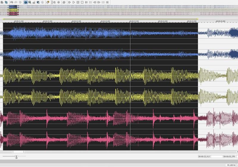Click the Record button in the toolbar
Viewport: 238px width, 167px height.
(59, 2)
